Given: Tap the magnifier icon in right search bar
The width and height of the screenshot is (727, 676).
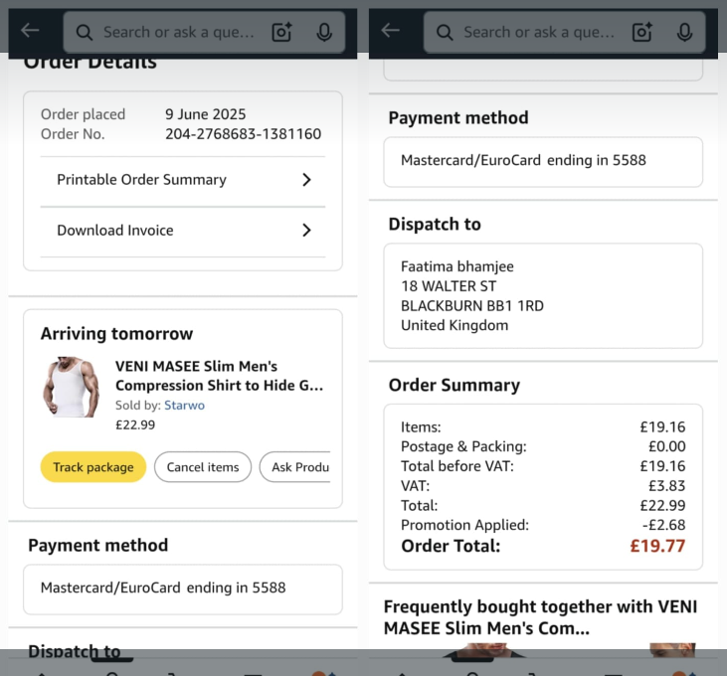Looking at the screenshot, I should (x=446, y=32).
